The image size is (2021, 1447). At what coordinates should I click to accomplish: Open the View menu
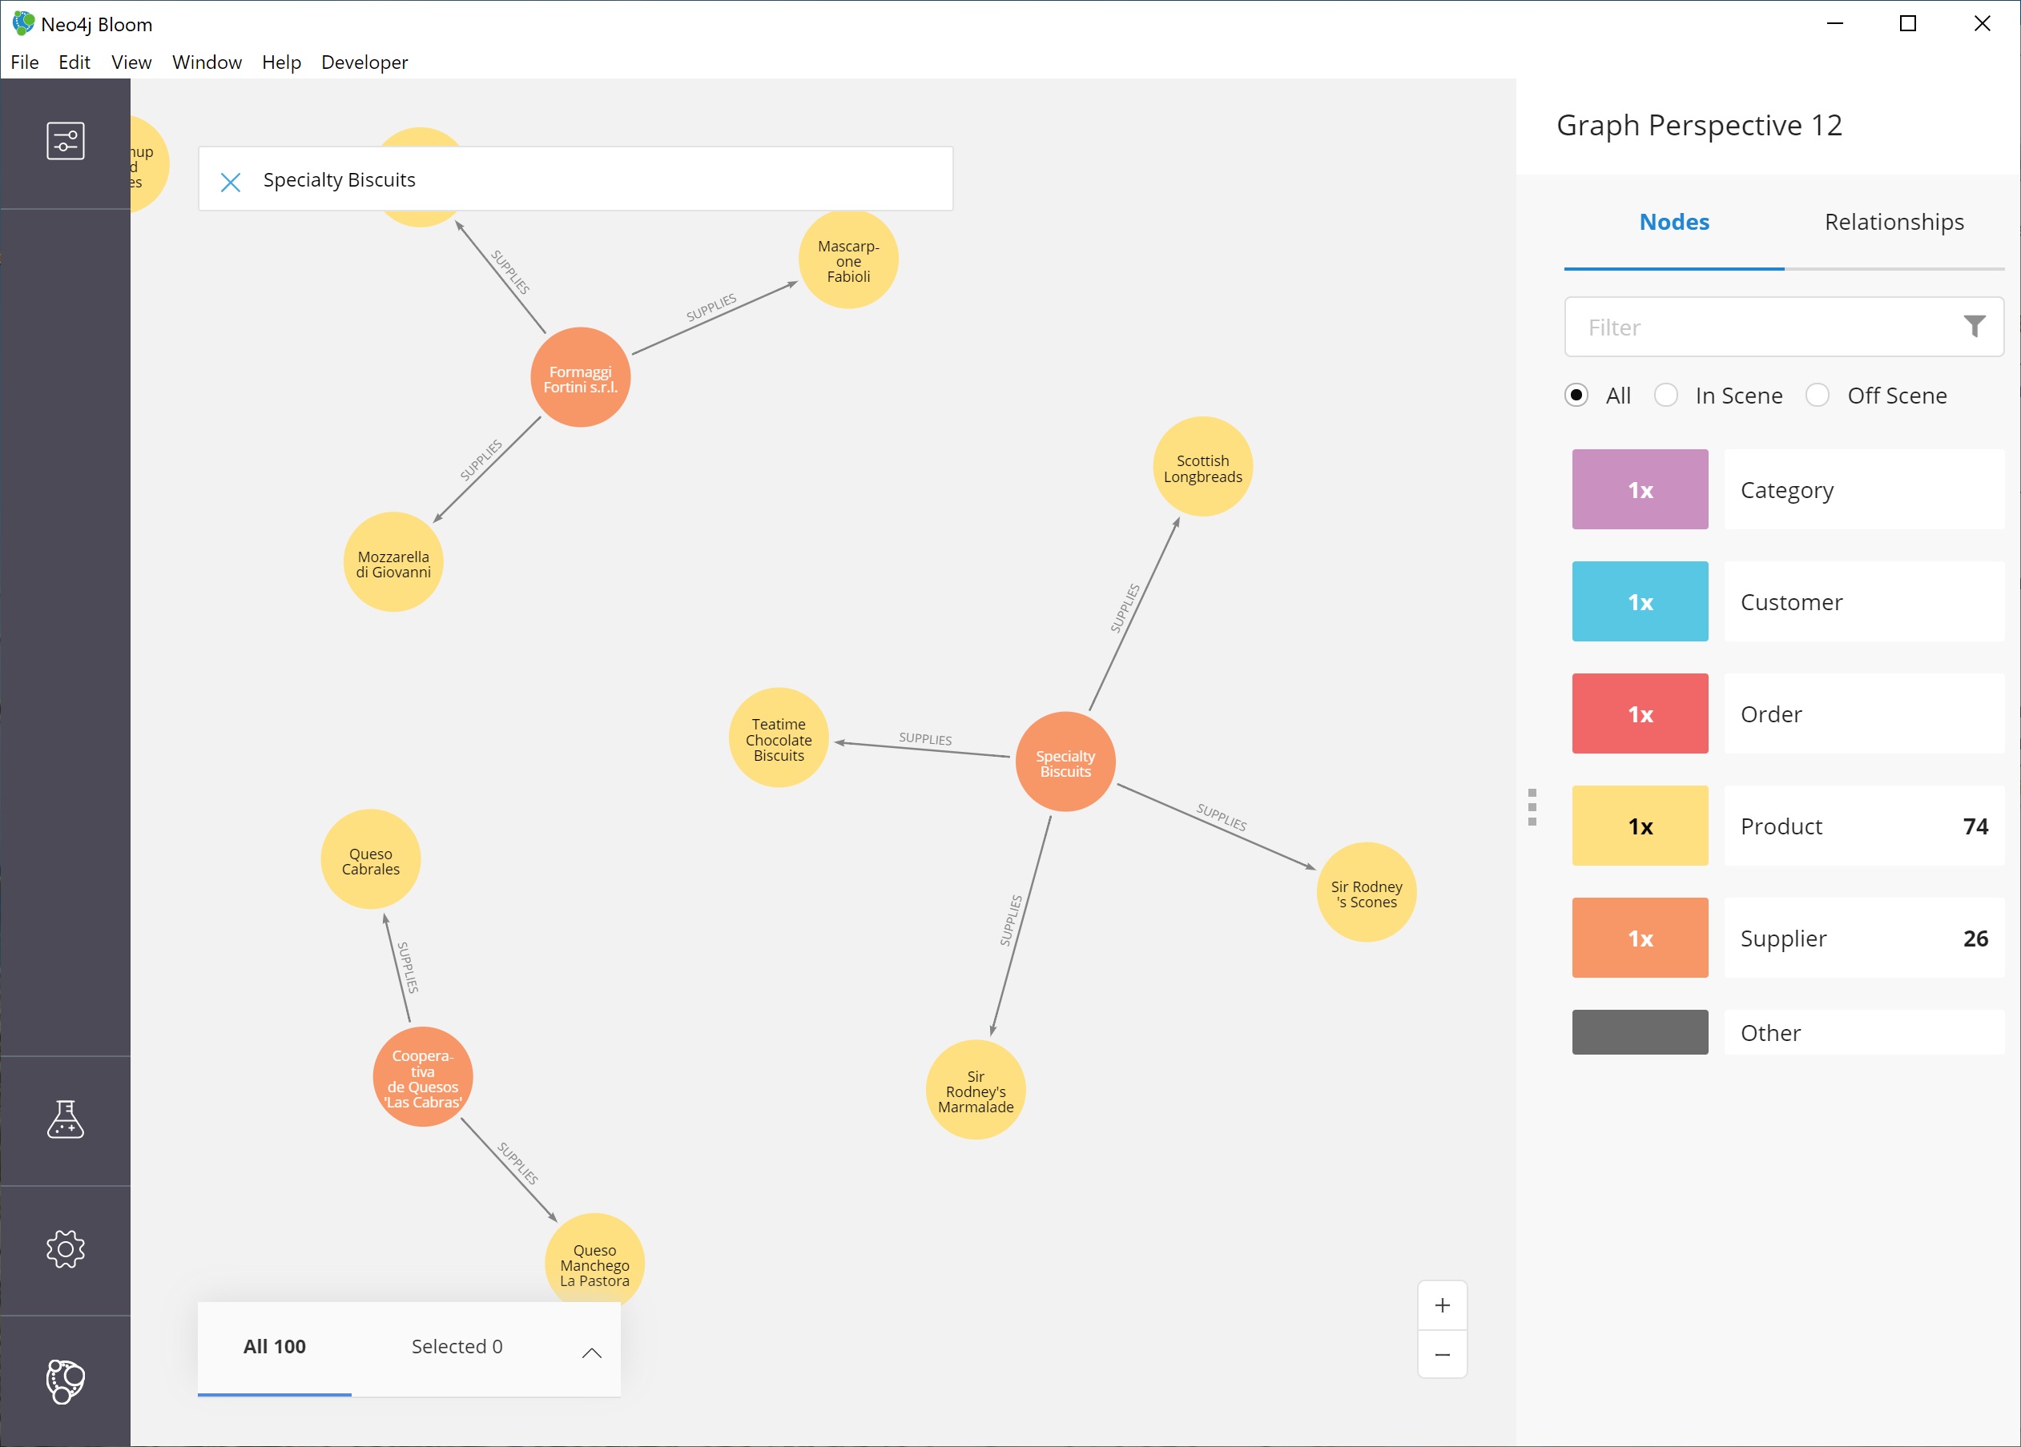coord(131,62)
